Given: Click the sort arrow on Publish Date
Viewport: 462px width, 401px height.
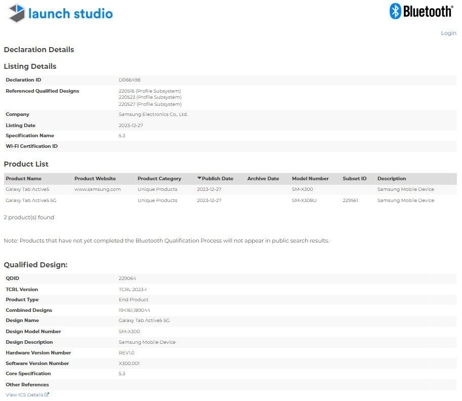Looking at the screenshot, I should tap(199, 178).
